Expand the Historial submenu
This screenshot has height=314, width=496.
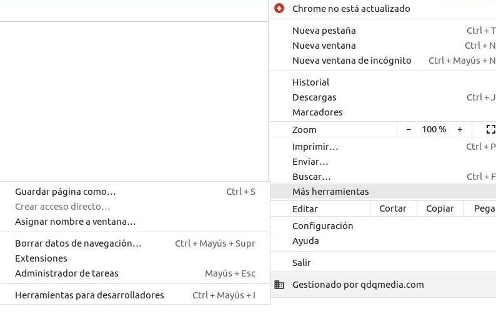tap(310, 82)
